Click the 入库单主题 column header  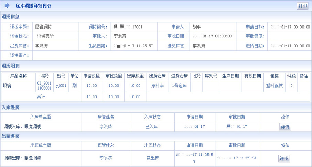[x=41, y=117]
